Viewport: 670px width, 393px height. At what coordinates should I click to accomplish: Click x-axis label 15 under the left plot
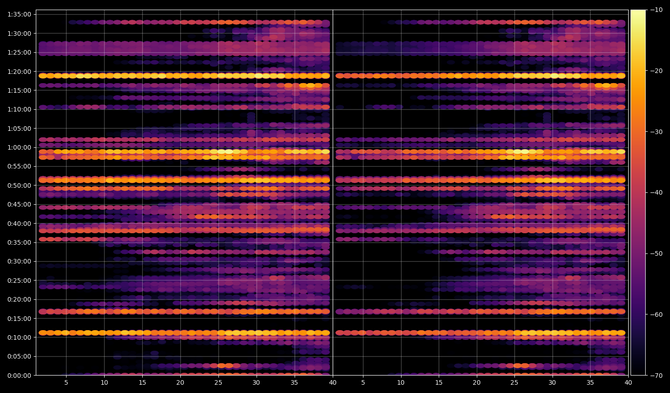pos(142,383)
